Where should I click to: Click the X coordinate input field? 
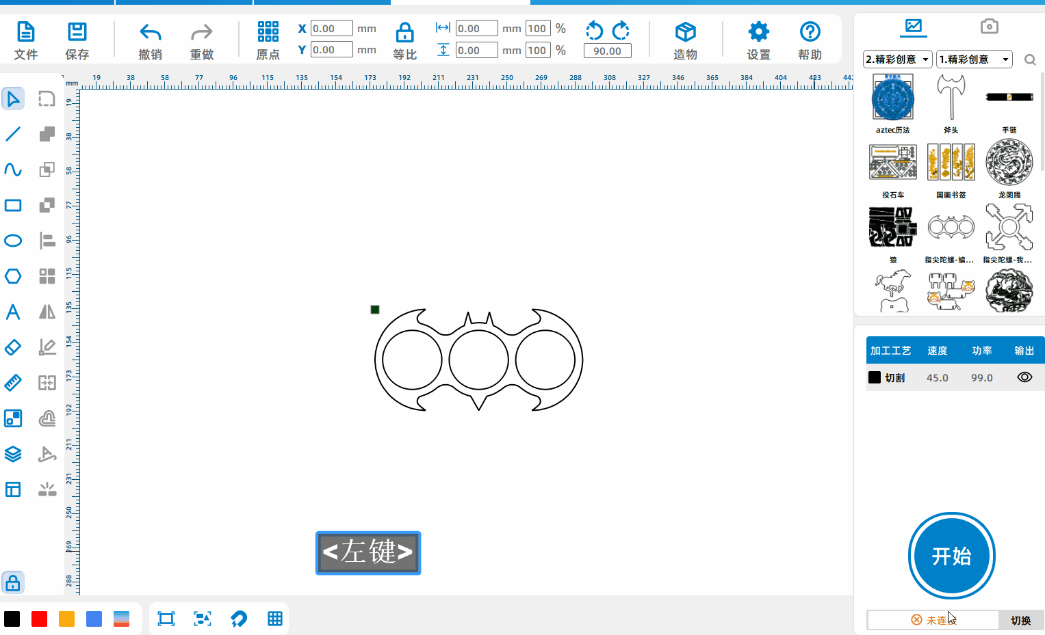(x=332, y=29)
